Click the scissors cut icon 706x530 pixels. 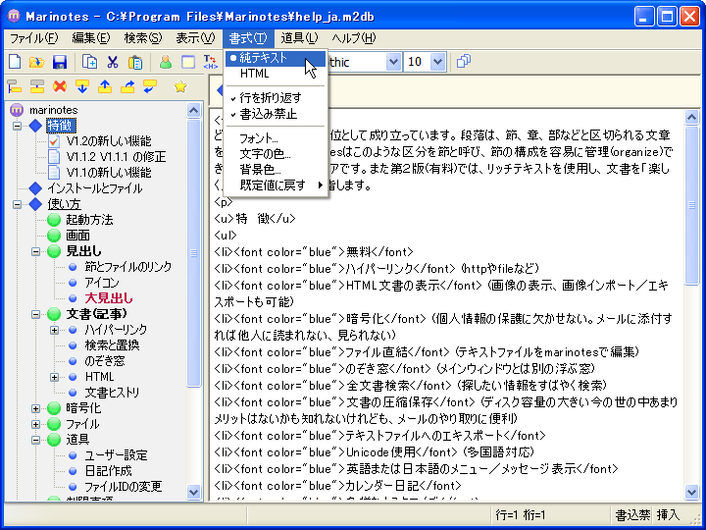point(112,62)
